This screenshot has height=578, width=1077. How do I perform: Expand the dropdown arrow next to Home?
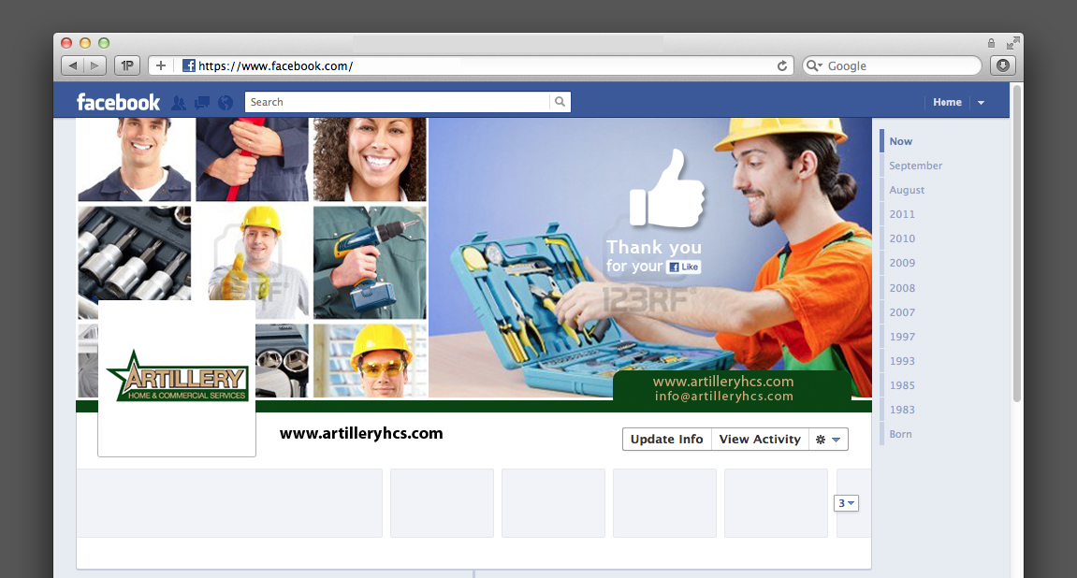click(x=980, y=102)
